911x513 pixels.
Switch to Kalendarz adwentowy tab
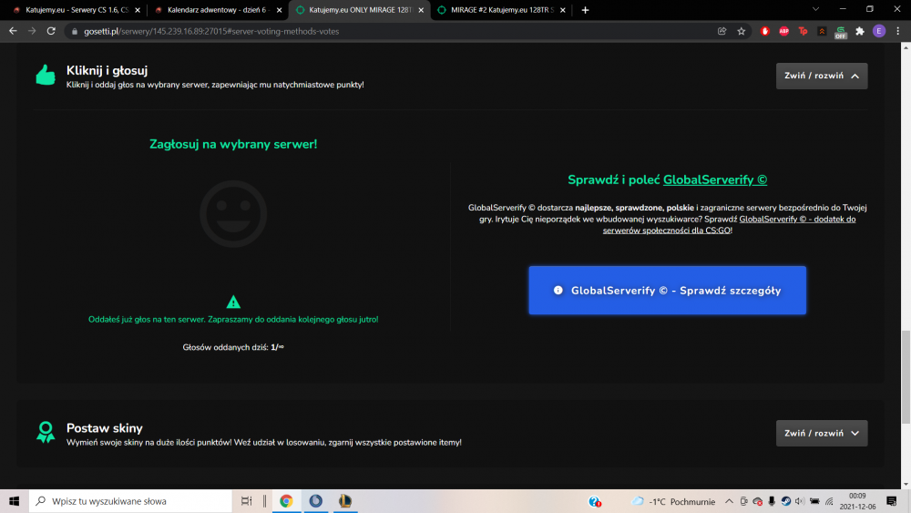pos(217,10)
